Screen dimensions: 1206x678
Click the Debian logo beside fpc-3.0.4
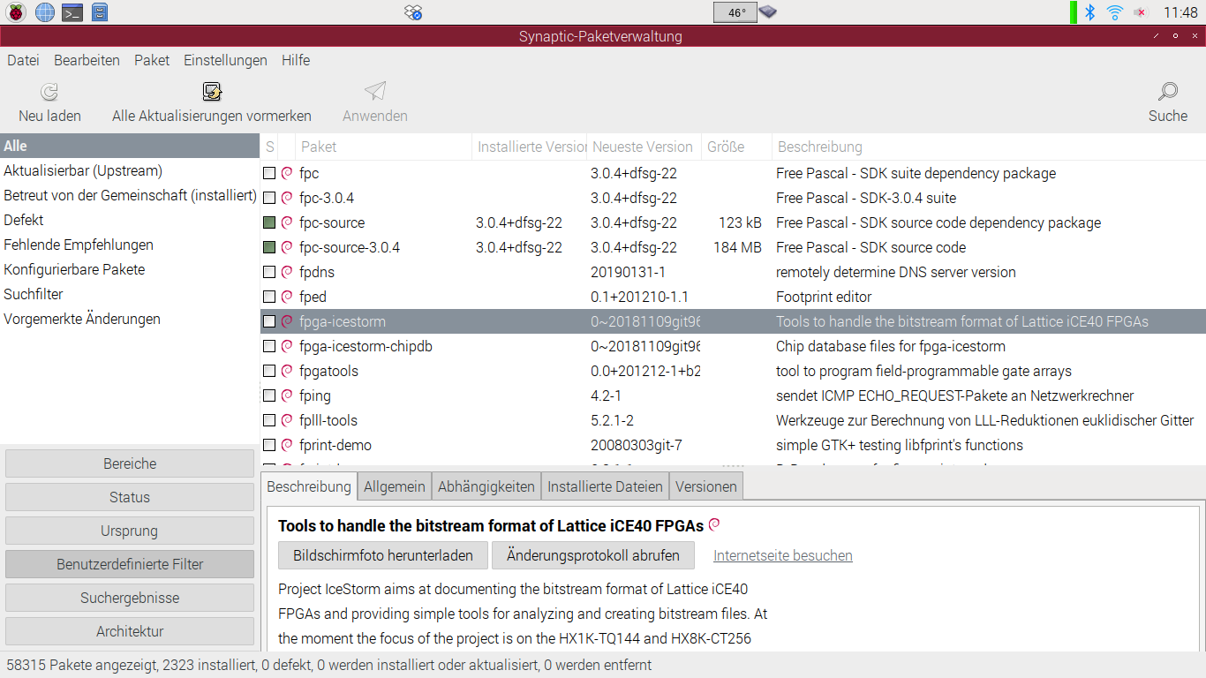click(287, 198)
